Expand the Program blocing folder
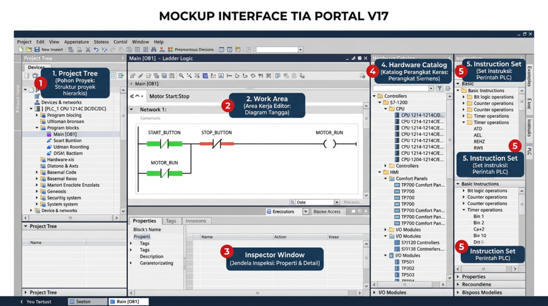Image resolution: width=548 pixels, height=306 pixels. click(37, 115)
